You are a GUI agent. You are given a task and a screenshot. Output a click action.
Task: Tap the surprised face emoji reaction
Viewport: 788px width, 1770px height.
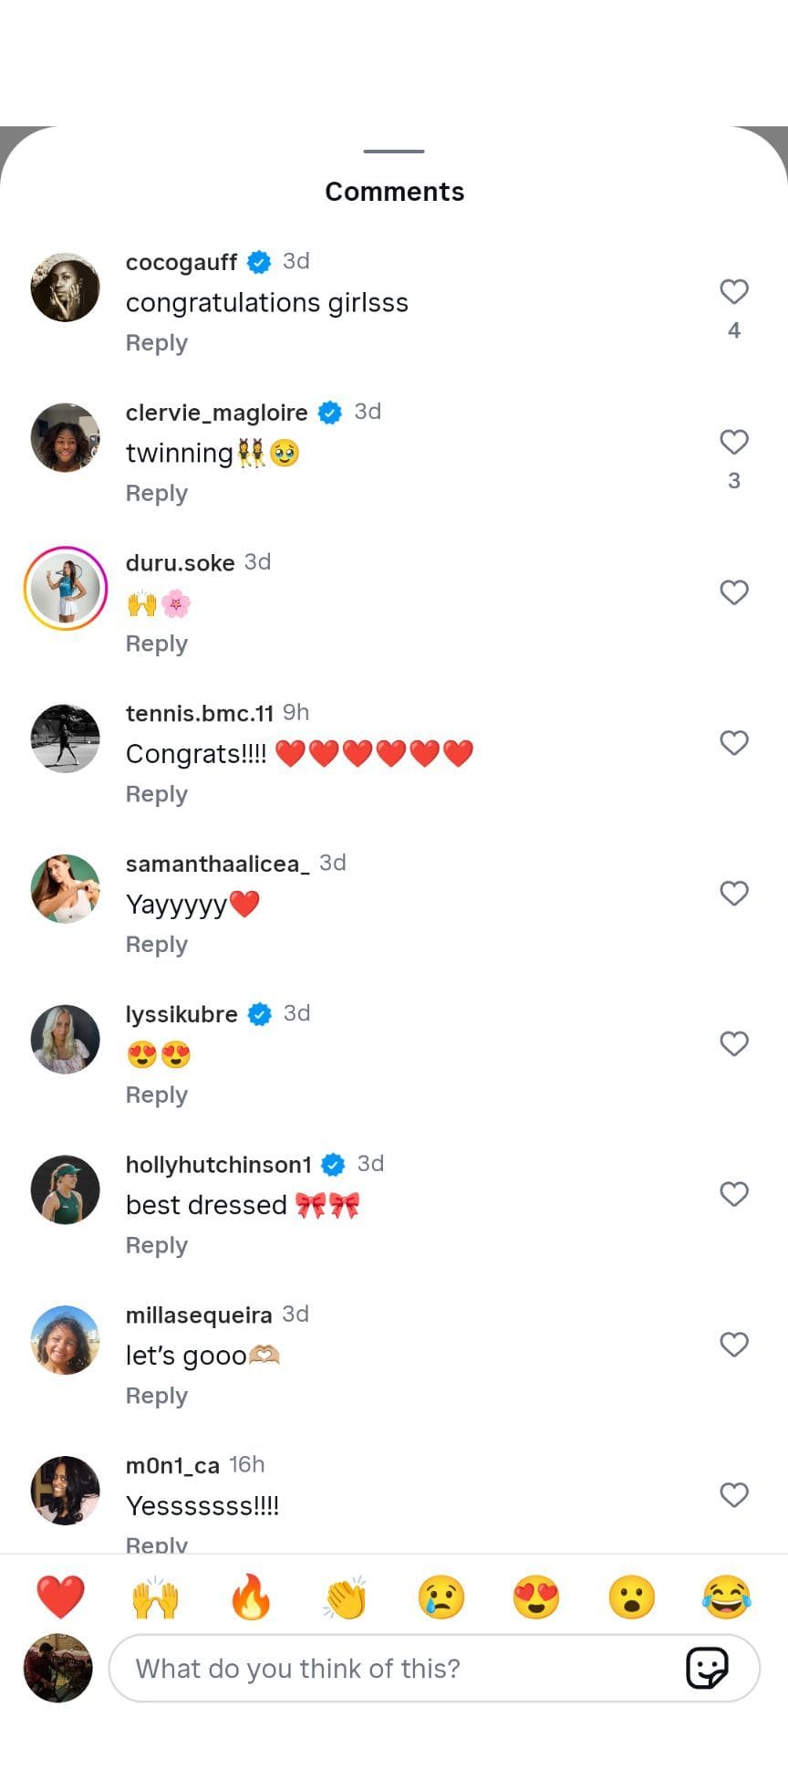[631, 1597]
